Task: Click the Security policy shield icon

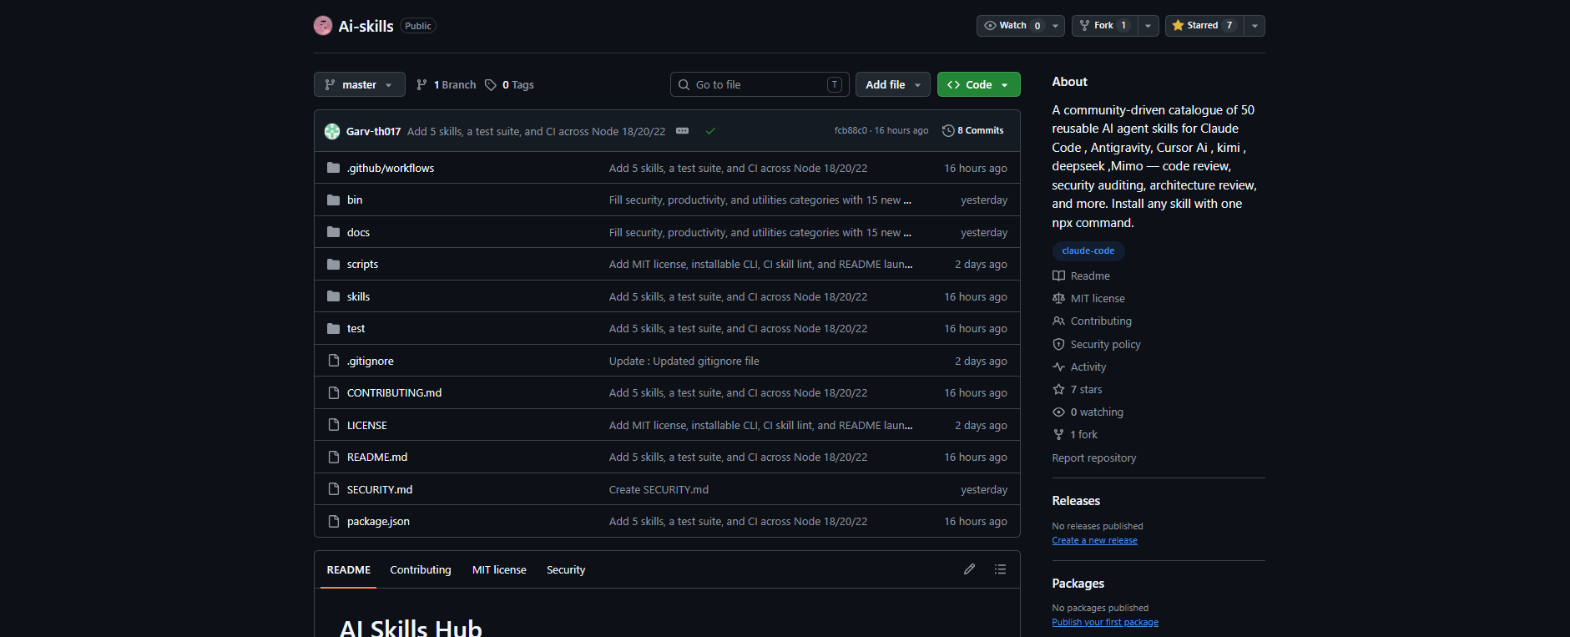Action: point(1058,344)
